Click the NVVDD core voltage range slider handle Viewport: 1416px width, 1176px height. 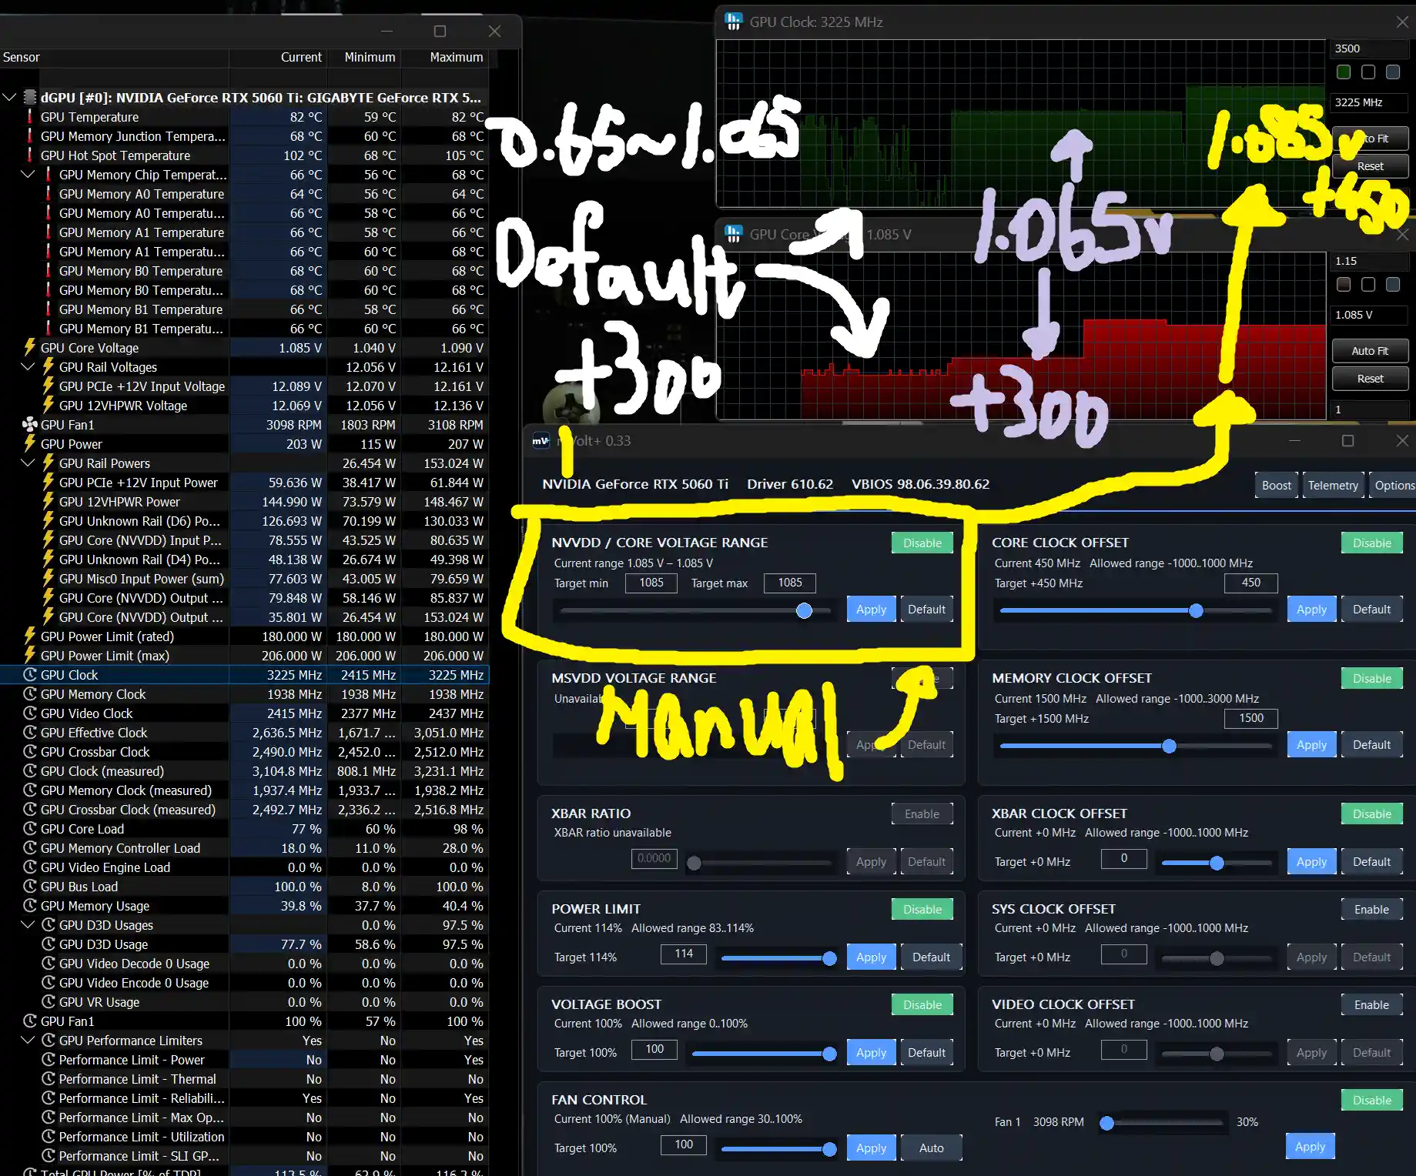tap(804, 610)
